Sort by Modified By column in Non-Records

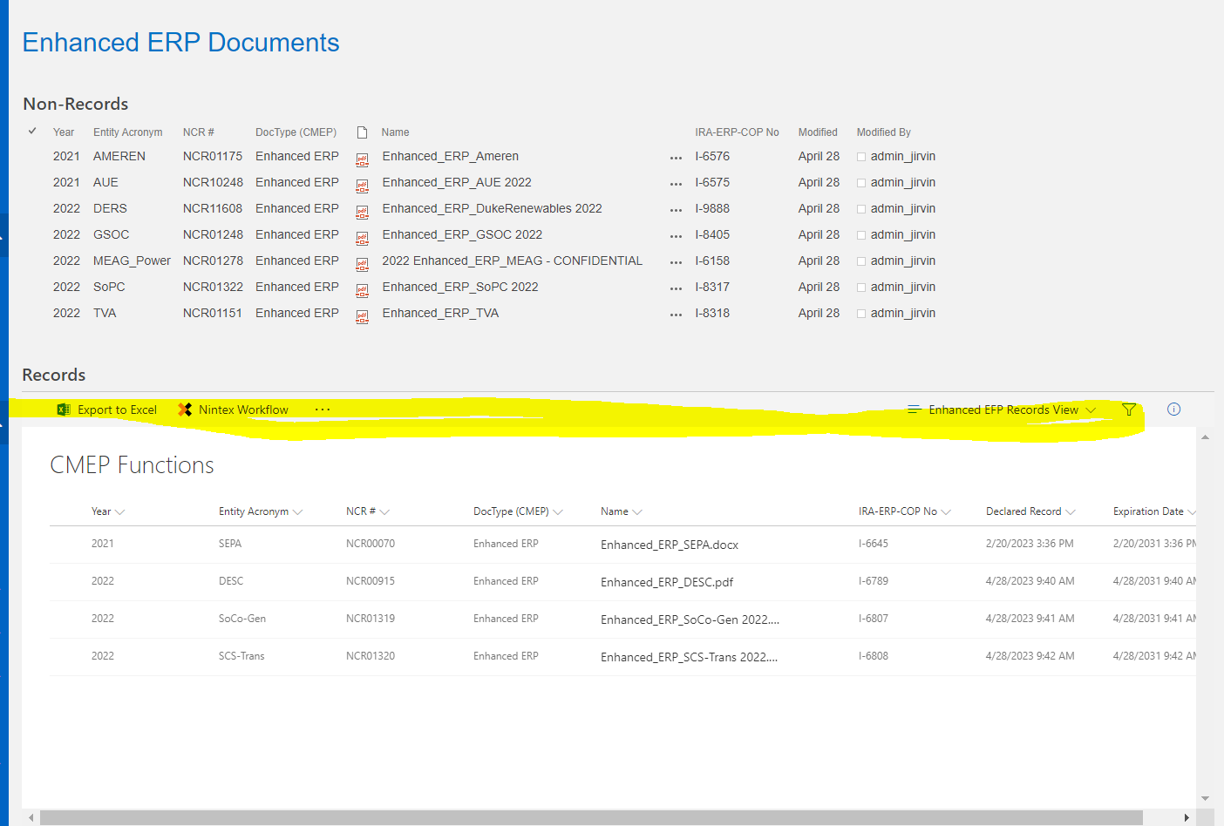883,132
